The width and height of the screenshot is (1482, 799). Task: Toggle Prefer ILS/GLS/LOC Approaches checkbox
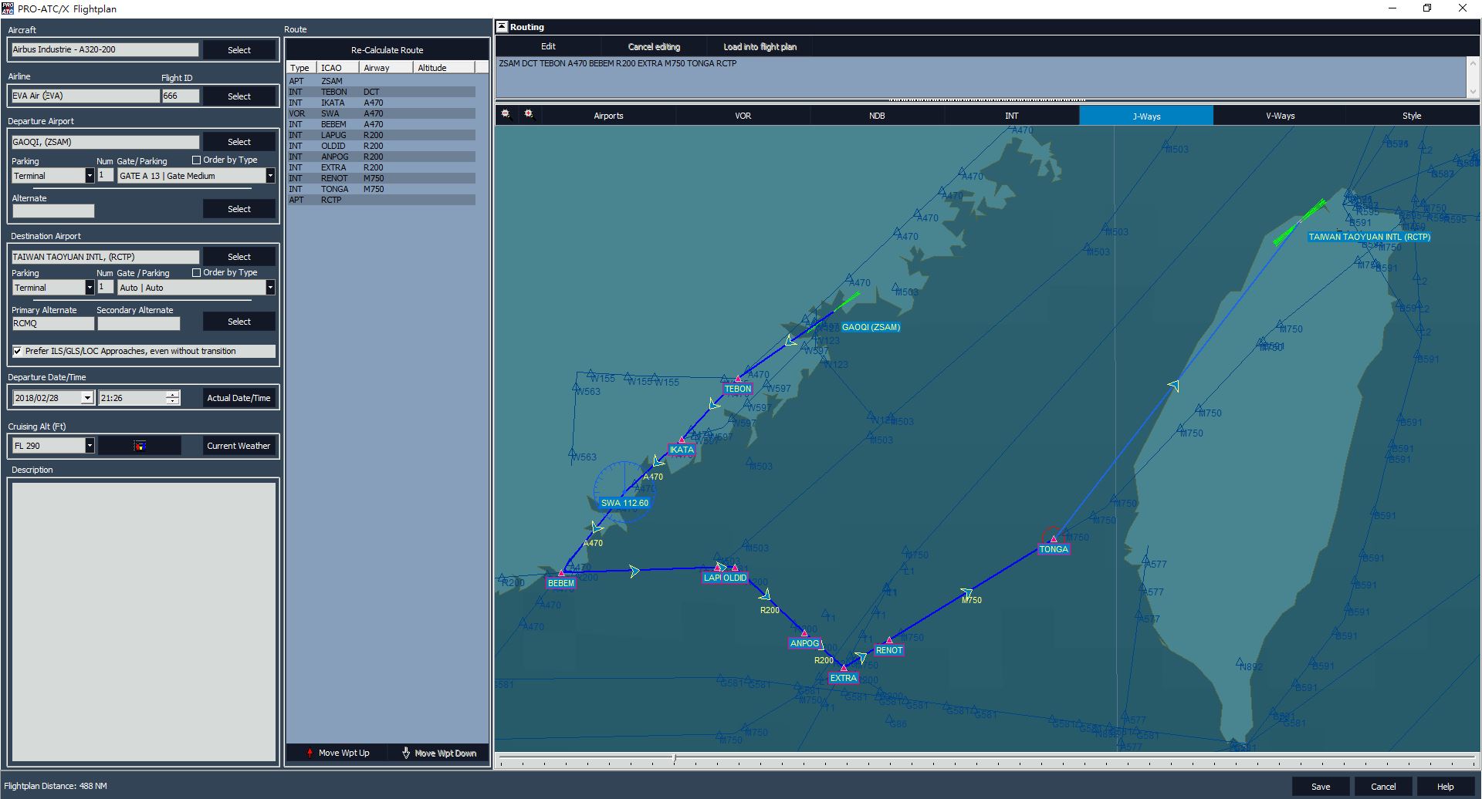coord(18,352)
